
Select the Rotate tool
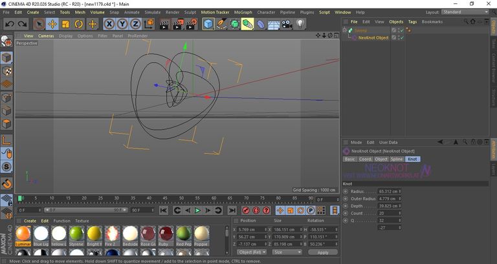(78, 24)
